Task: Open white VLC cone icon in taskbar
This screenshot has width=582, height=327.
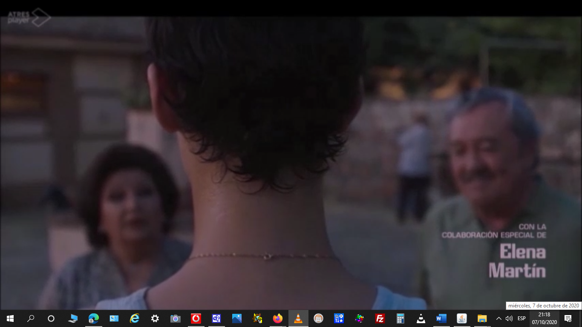Action: coord(421,318)
